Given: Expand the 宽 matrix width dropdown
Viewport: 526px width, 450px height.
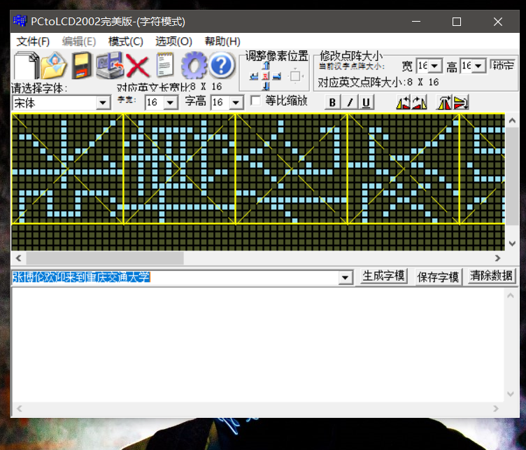Looking at the screenshot, I should 435,66.
